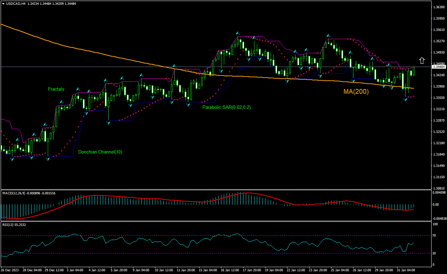The width and height of the screenshot is (447, 274).
Task: Click the Donchian Channel(10) label
Action: point(100,152)
